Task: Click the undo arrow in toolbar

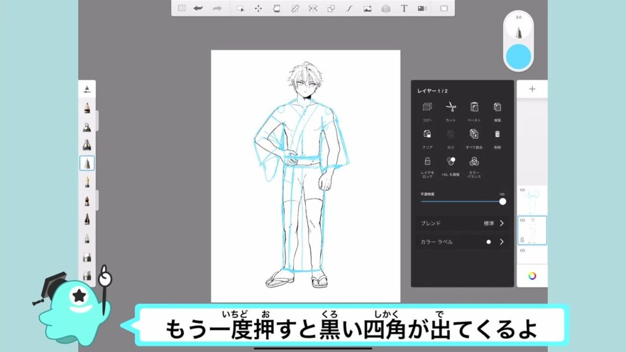Action: (198, 9)
